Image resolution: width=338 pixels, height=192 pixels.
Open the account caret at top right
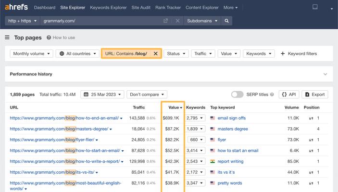(332, 9)
